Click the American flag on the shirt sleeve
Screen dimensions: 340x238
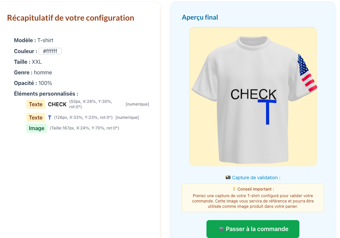307,74
